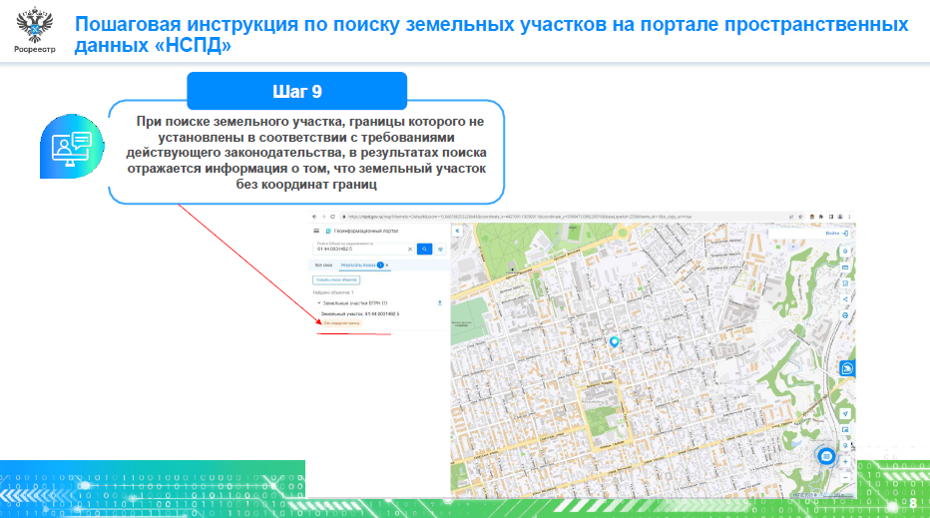930x518 pixels.
Task: Print the current map
Action: pyautogui.click(x=845, y=315)
